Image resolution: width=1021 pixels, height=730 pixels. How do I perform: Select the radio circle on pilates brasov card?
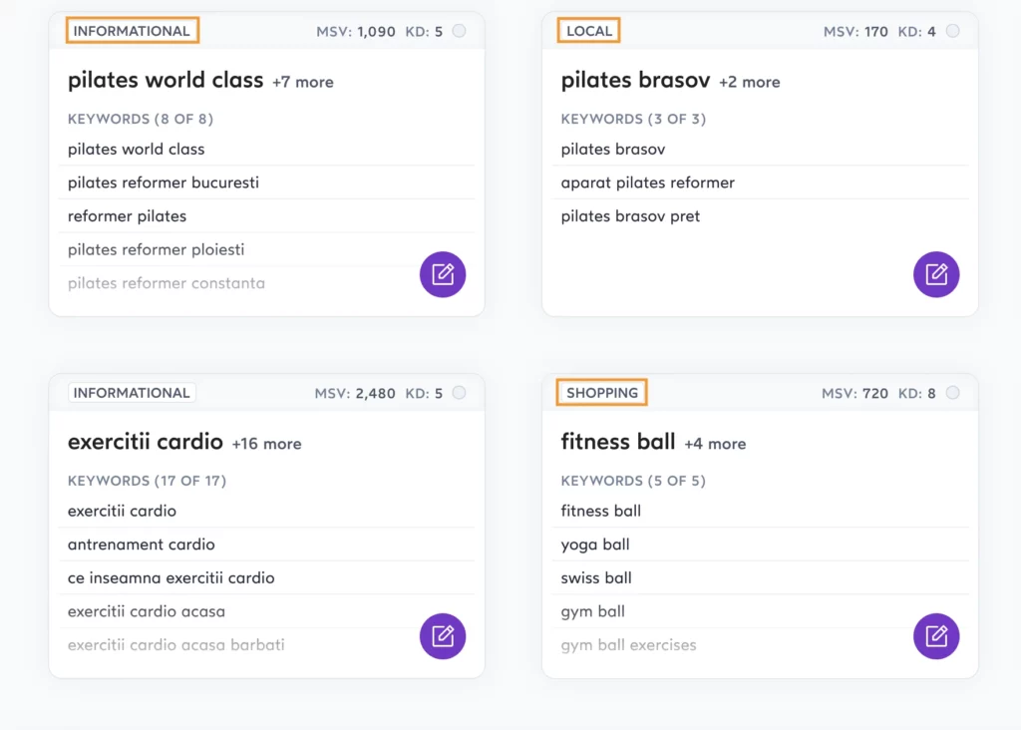[952, 31]
